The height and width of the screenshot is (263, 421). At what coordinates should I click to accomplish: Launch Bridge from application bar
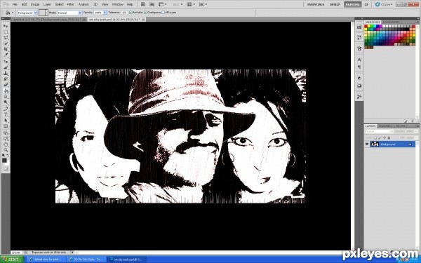pyautogui.click(x=143, y=4)
